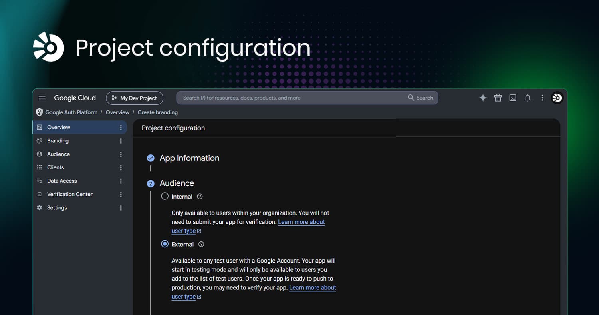This screenshot has height=315, width=599.
Task: Click the Verification Center checkbox icon
Action: point(39,194)
